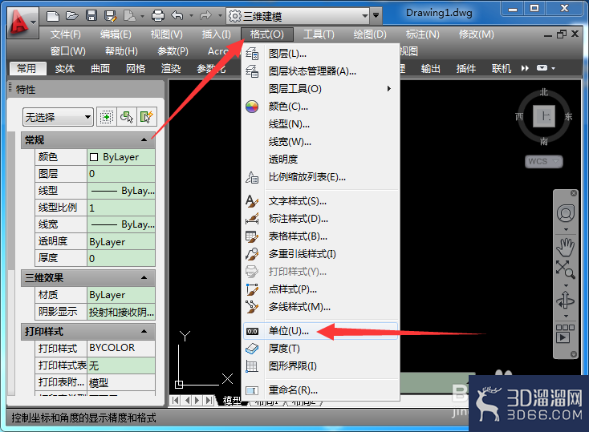Click the 厚度(T) thickness icon
The image size is (589, 432).
(252, 349)
